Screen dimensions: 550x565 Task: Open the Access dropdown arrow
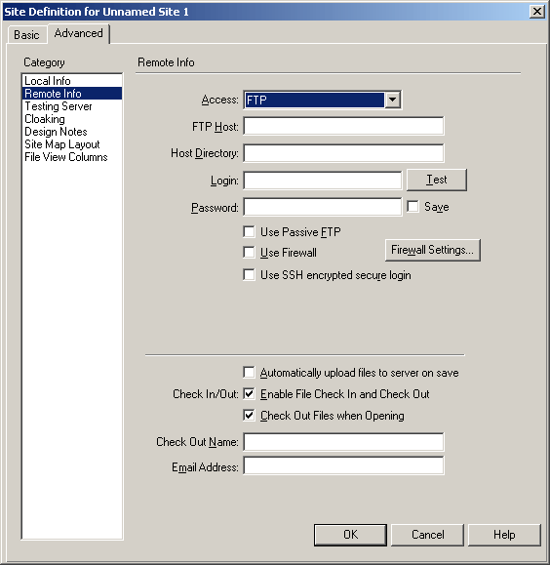click(x=392, y=100)
